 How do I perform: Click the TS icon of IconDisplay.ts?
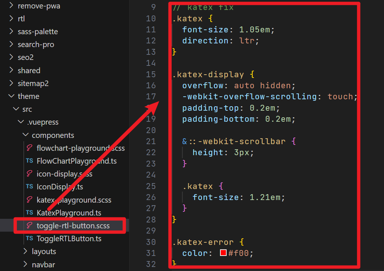(x=29, y=186)
